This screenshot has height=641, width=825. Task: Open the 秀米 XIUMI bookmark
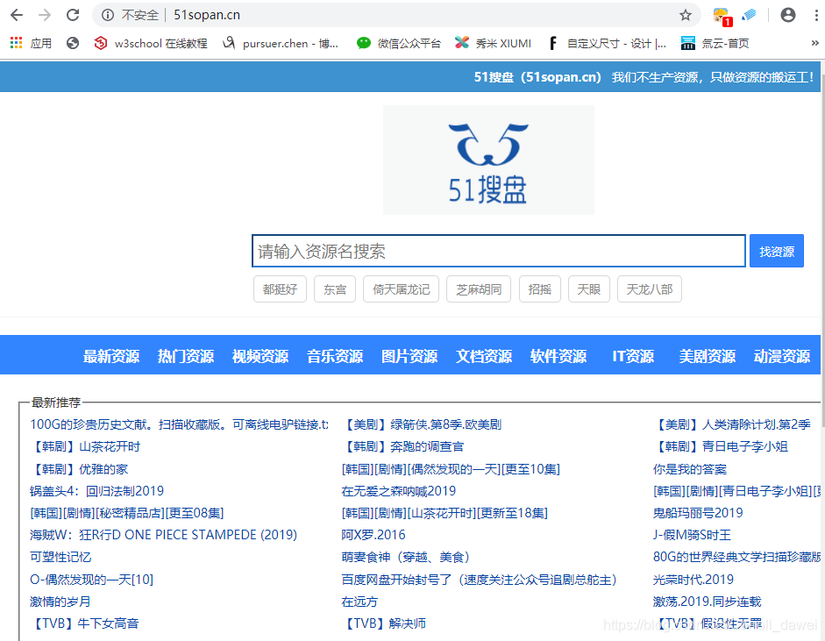click(493, 43)
